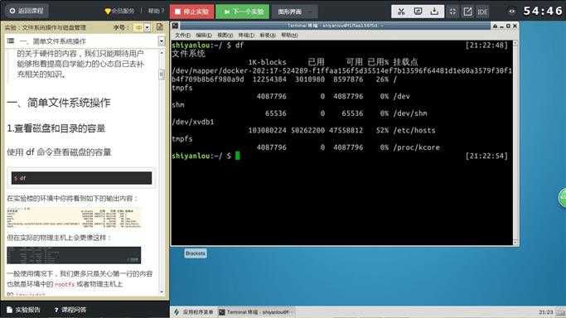Click the section heading 1.查看磁盘和目录的容量

pos(56,128)
